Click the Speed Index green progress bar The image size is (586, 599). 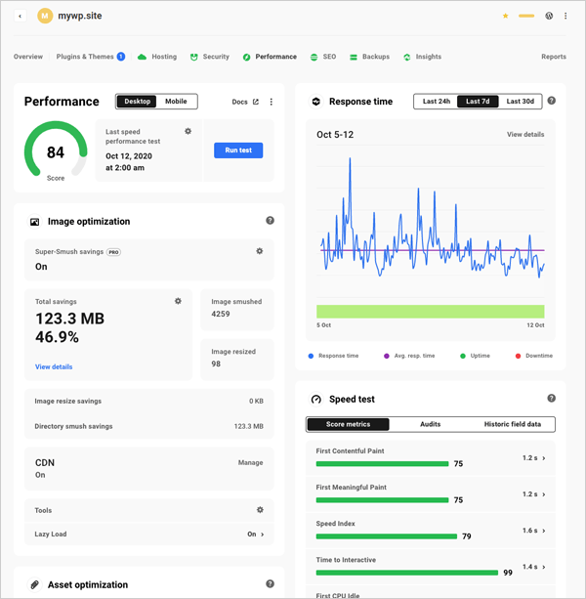pyautogui.click(x=387, y=536)
